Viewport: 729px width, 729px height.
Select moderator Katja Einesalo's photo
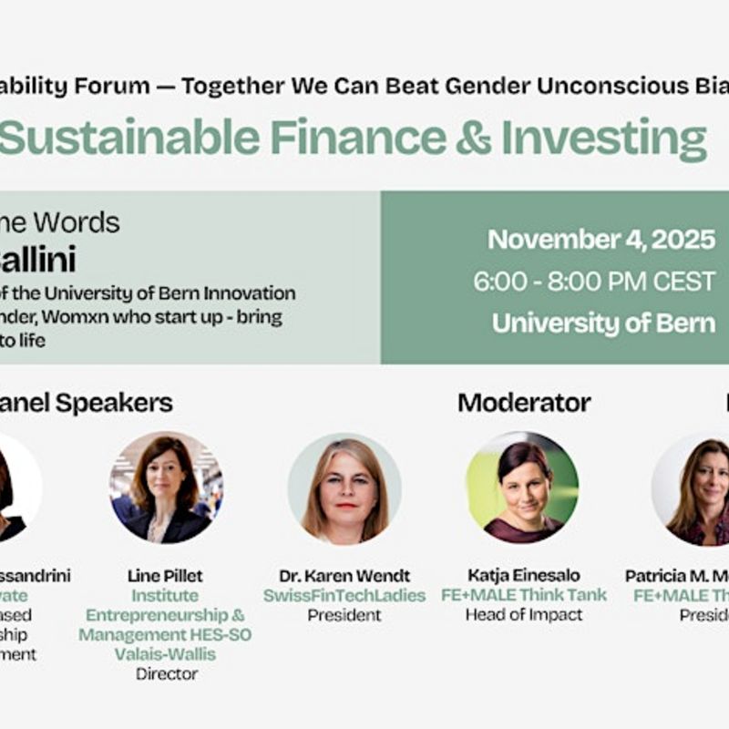click(x=522, y=488)
